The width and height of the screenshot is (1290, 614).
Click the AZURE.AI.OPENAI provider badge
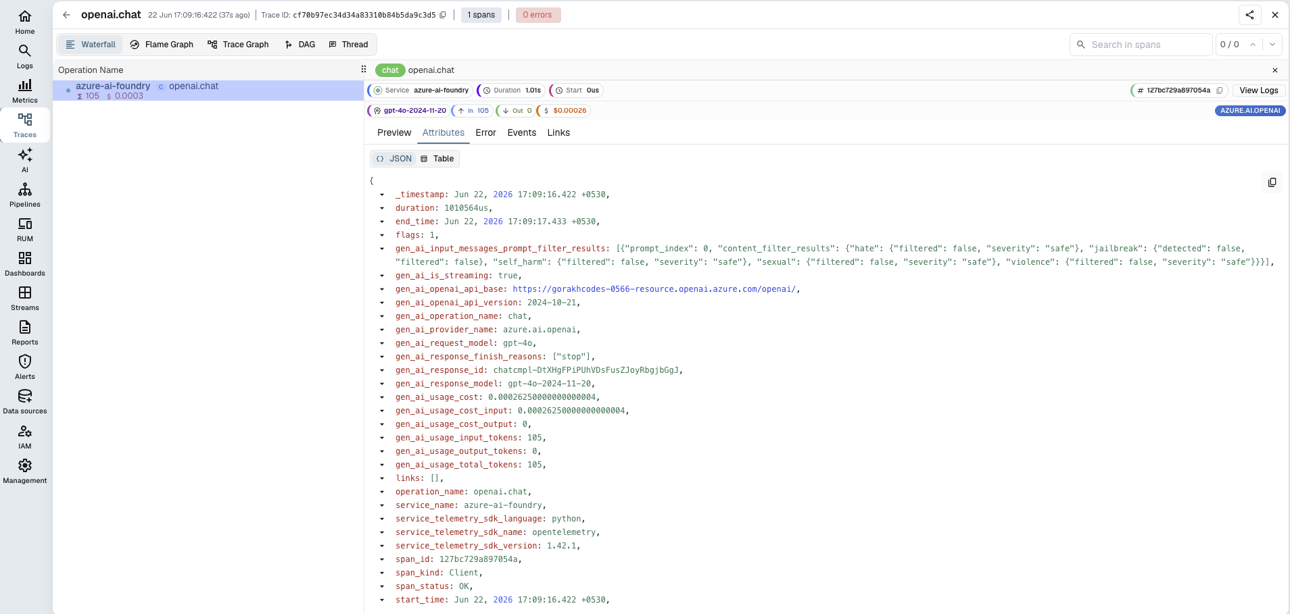pos(1250,111)
